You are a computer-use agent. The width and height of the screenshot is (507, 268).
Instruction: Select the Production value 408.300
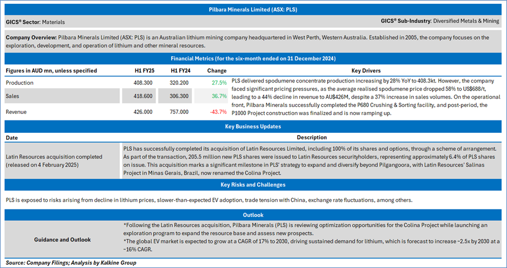(x=142, y=83)
